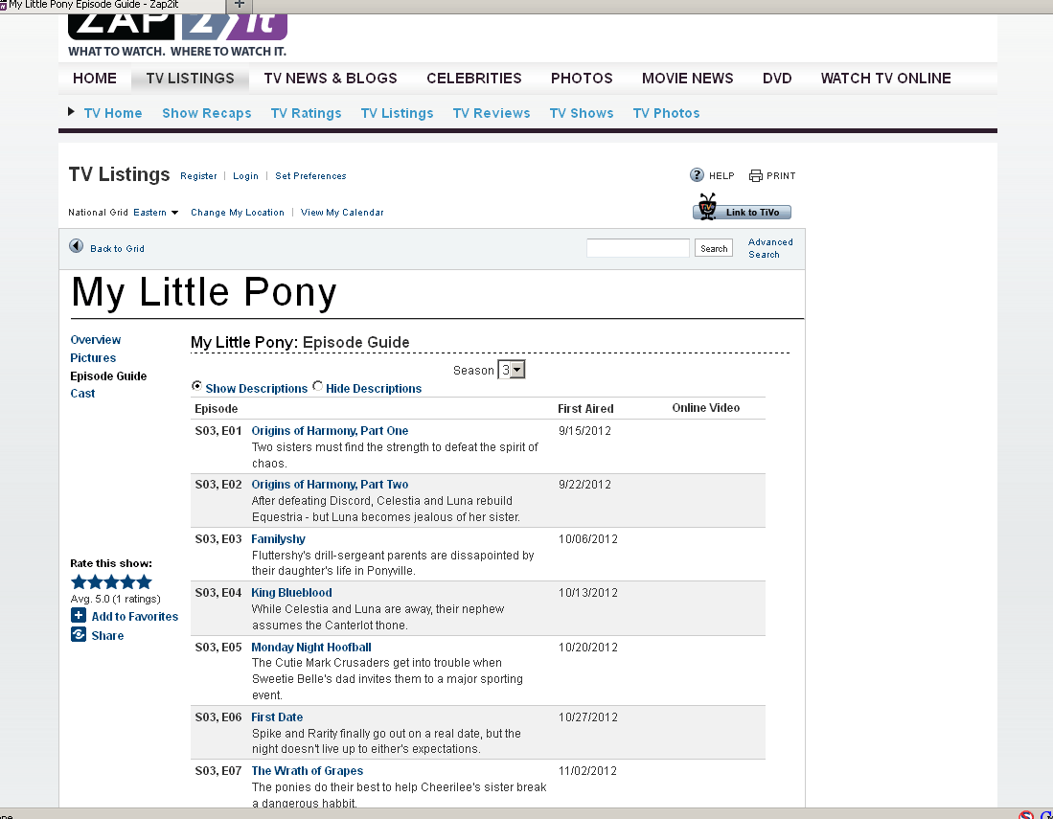Click the Help question mark icon
This screenshot has width=1053, height=819.
pos(697,175)
